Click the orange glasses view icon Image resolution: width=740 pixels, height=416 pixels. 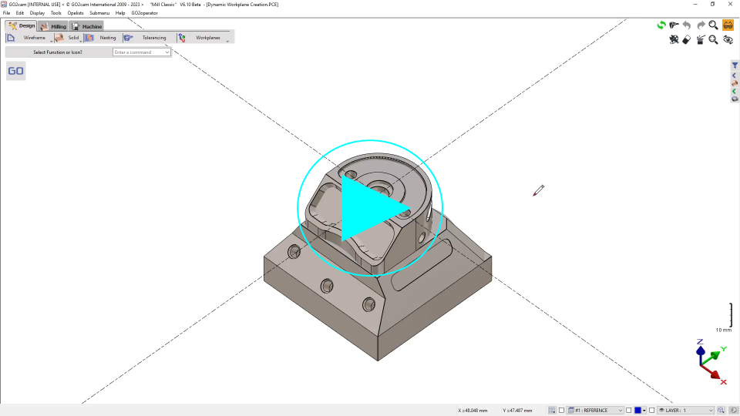728,25
